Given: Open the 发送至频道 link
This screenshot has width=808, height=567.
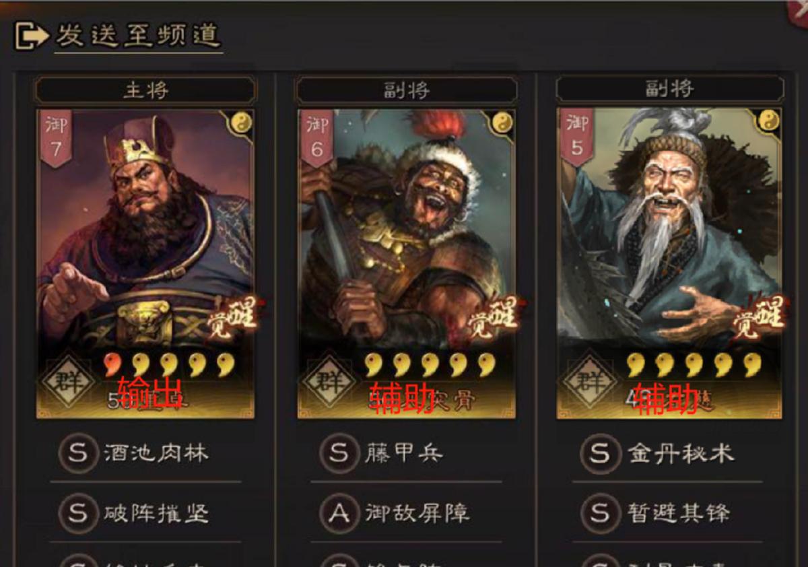Looking at the screenshot, I should pyautogui.click(x=138, y=36).
